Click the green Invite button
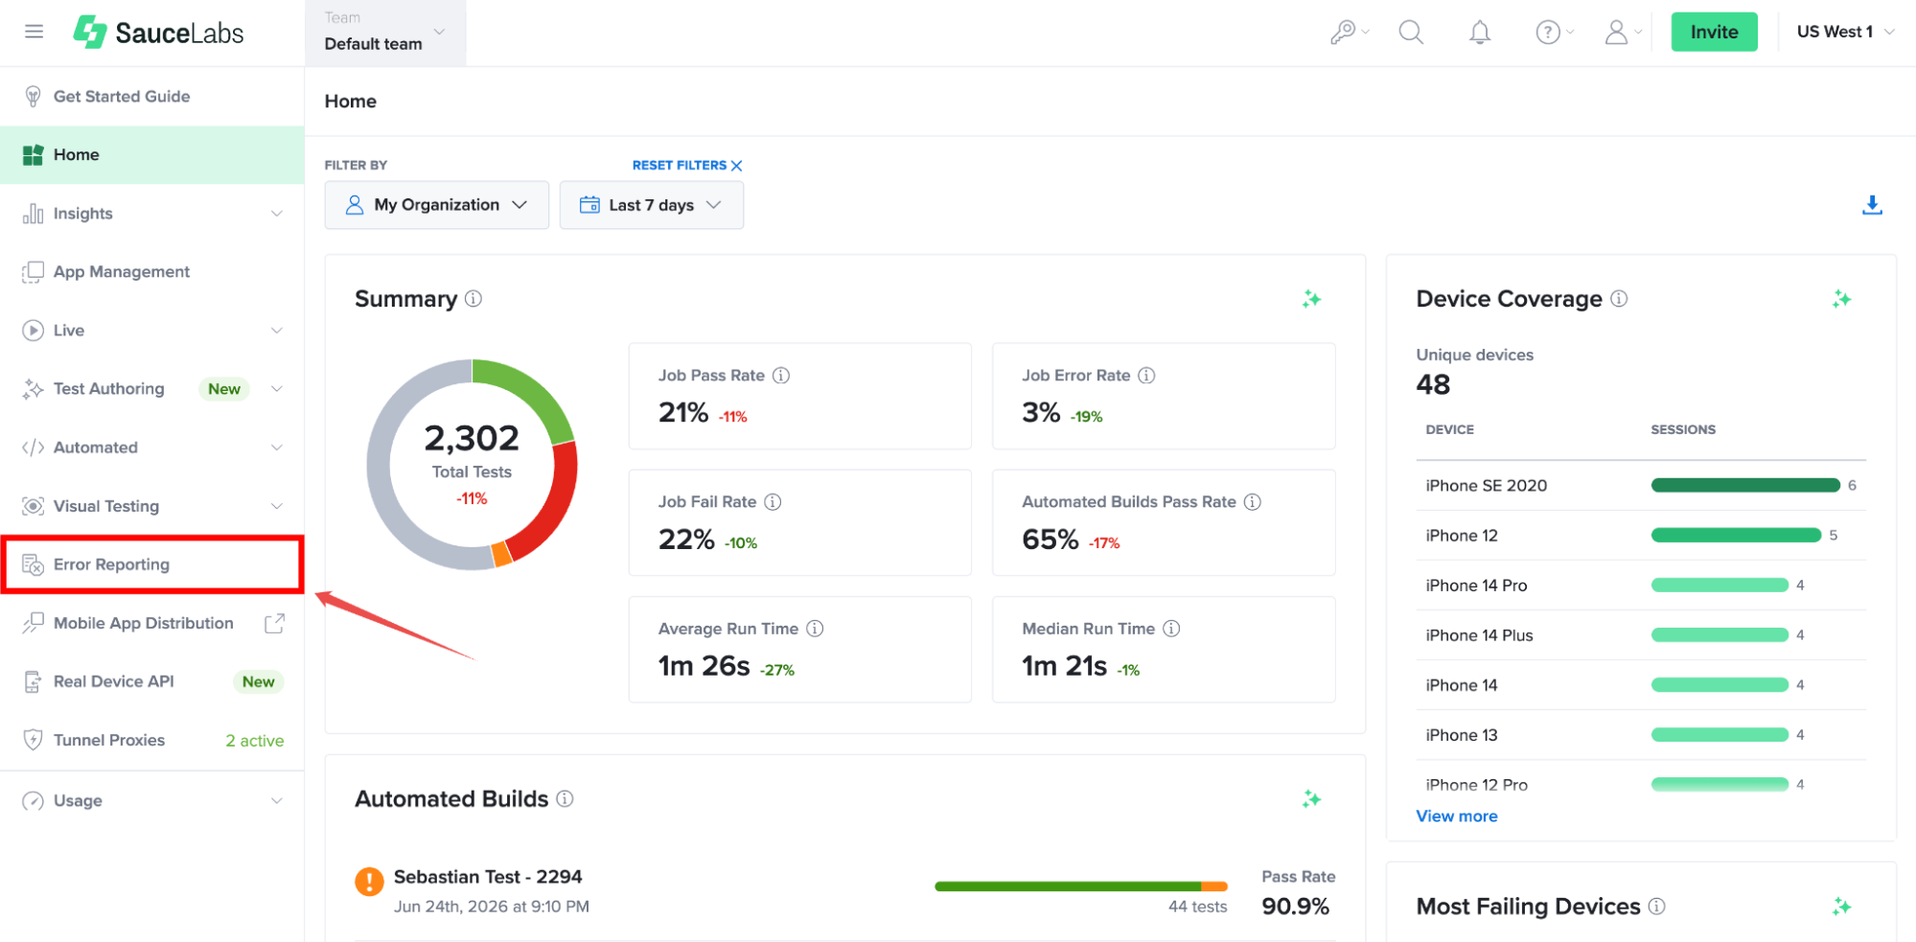1916x942 pixels. [1714, 32]
